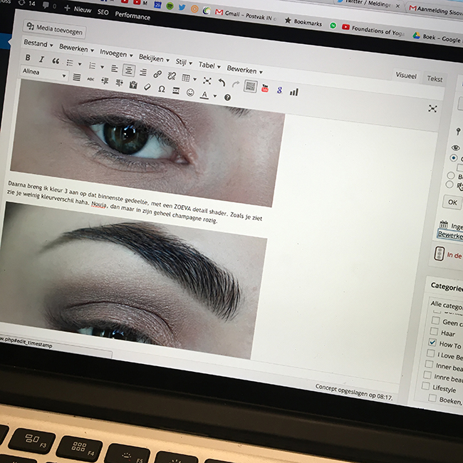This screenshot has width=463, height=463.
Task: Open the Foundations of Yoga bookmark
Action: coord(373,31)
